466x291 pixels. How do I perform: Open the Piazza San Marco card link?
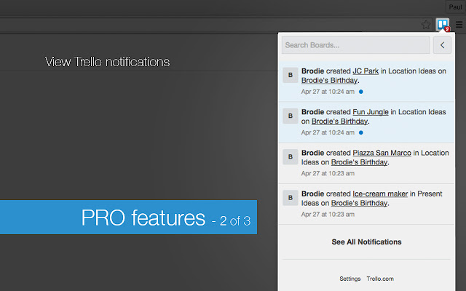coord(382,153)
